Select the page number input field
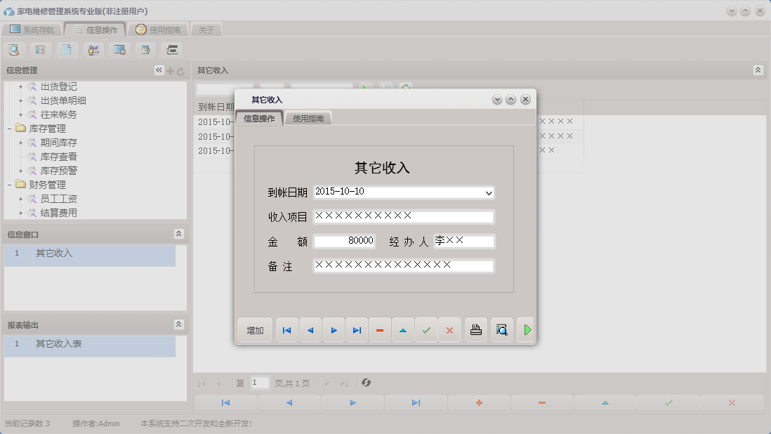The image size is (771, 434). point(259,383)
